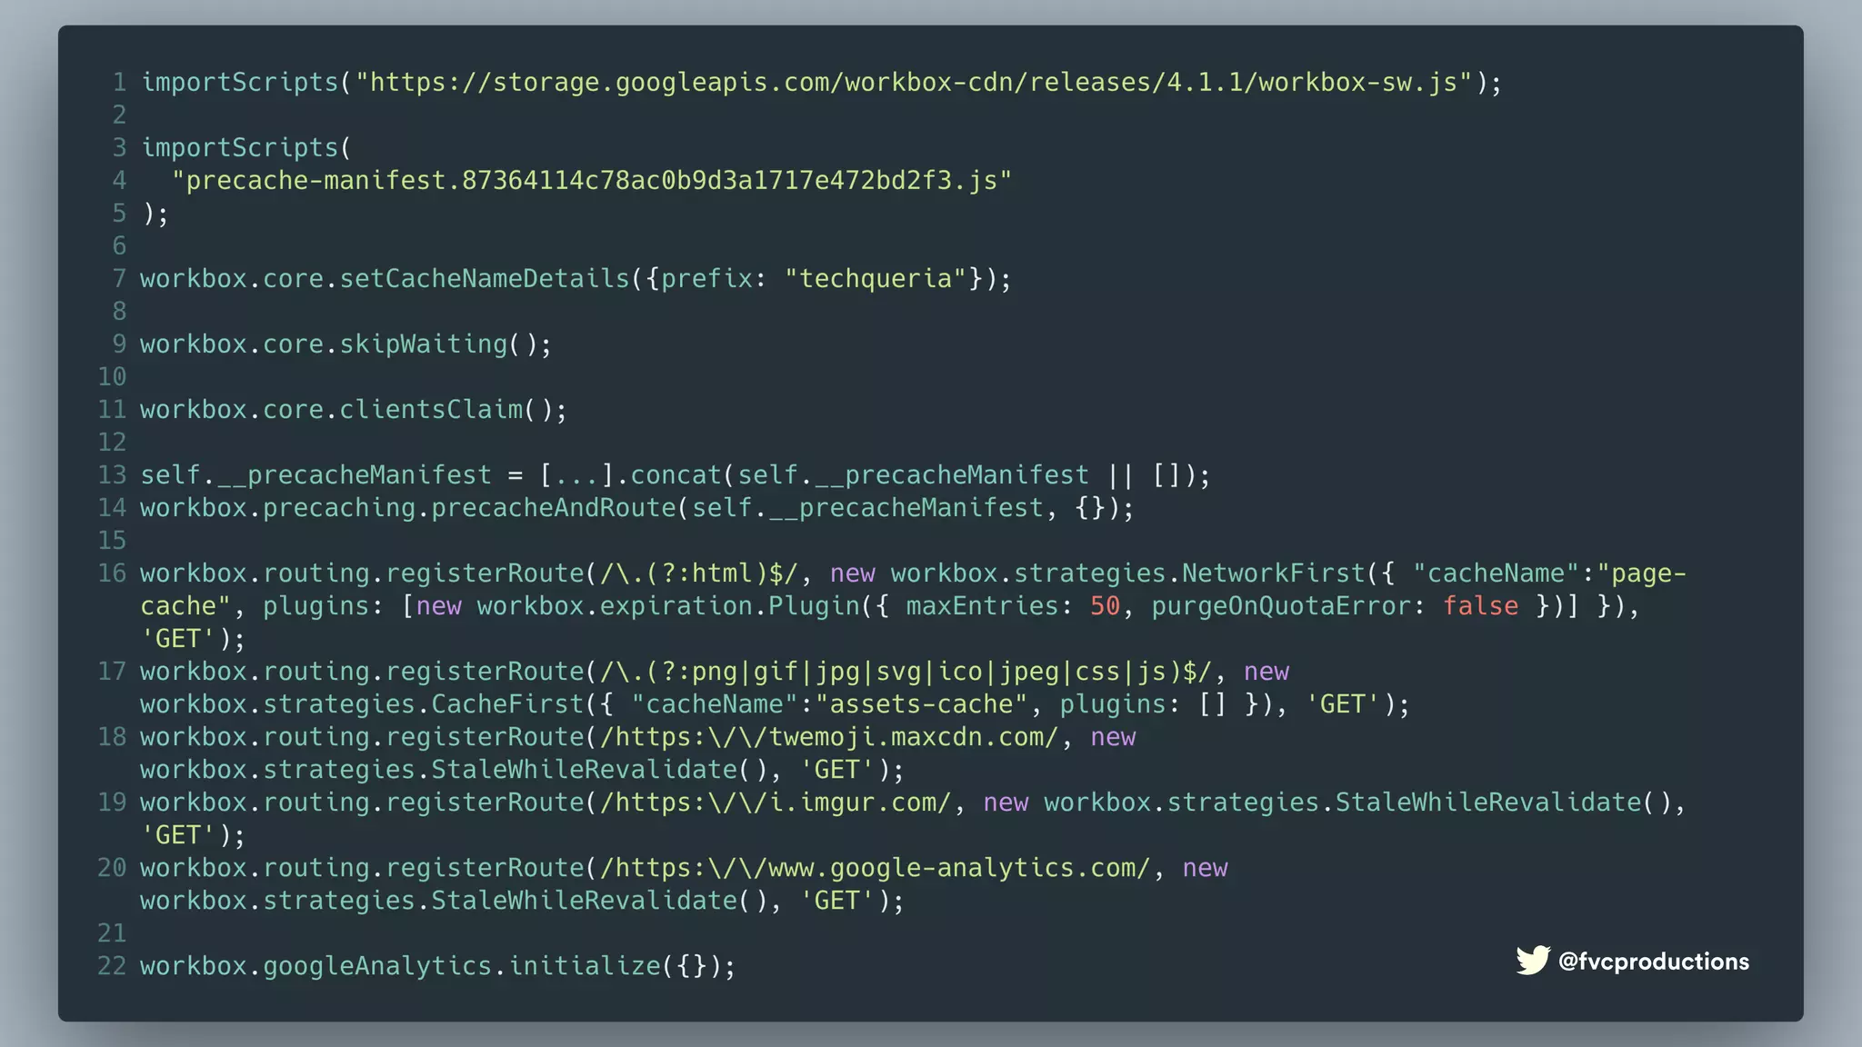Click the workbox-sw.js CDN URL string

[913, 83]
